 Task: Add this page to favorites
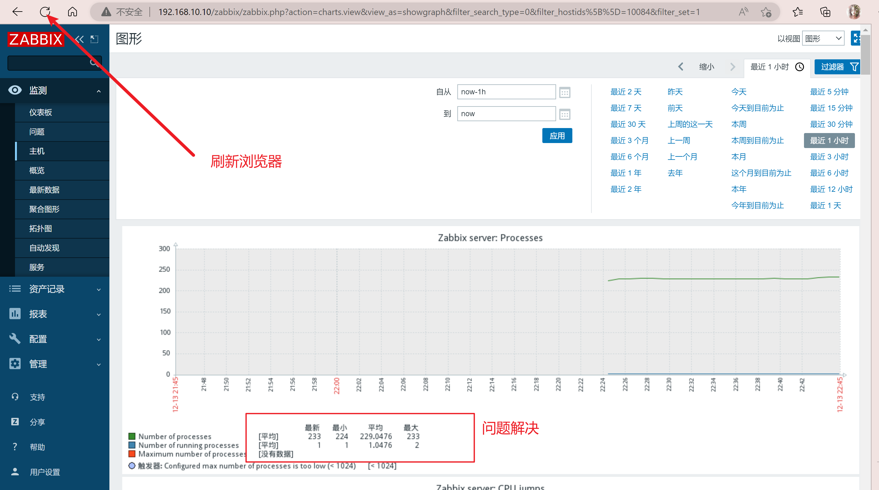(766, 12)
